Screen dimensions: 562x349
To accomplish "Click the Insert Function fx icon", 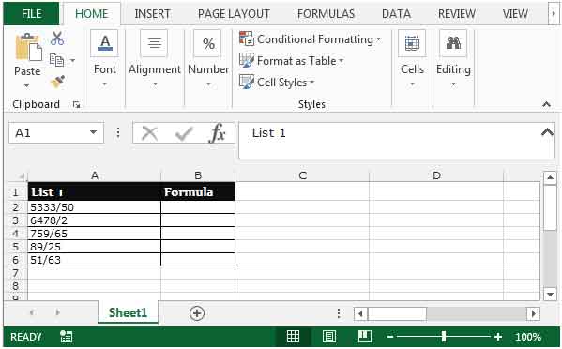I will [218, 133].
